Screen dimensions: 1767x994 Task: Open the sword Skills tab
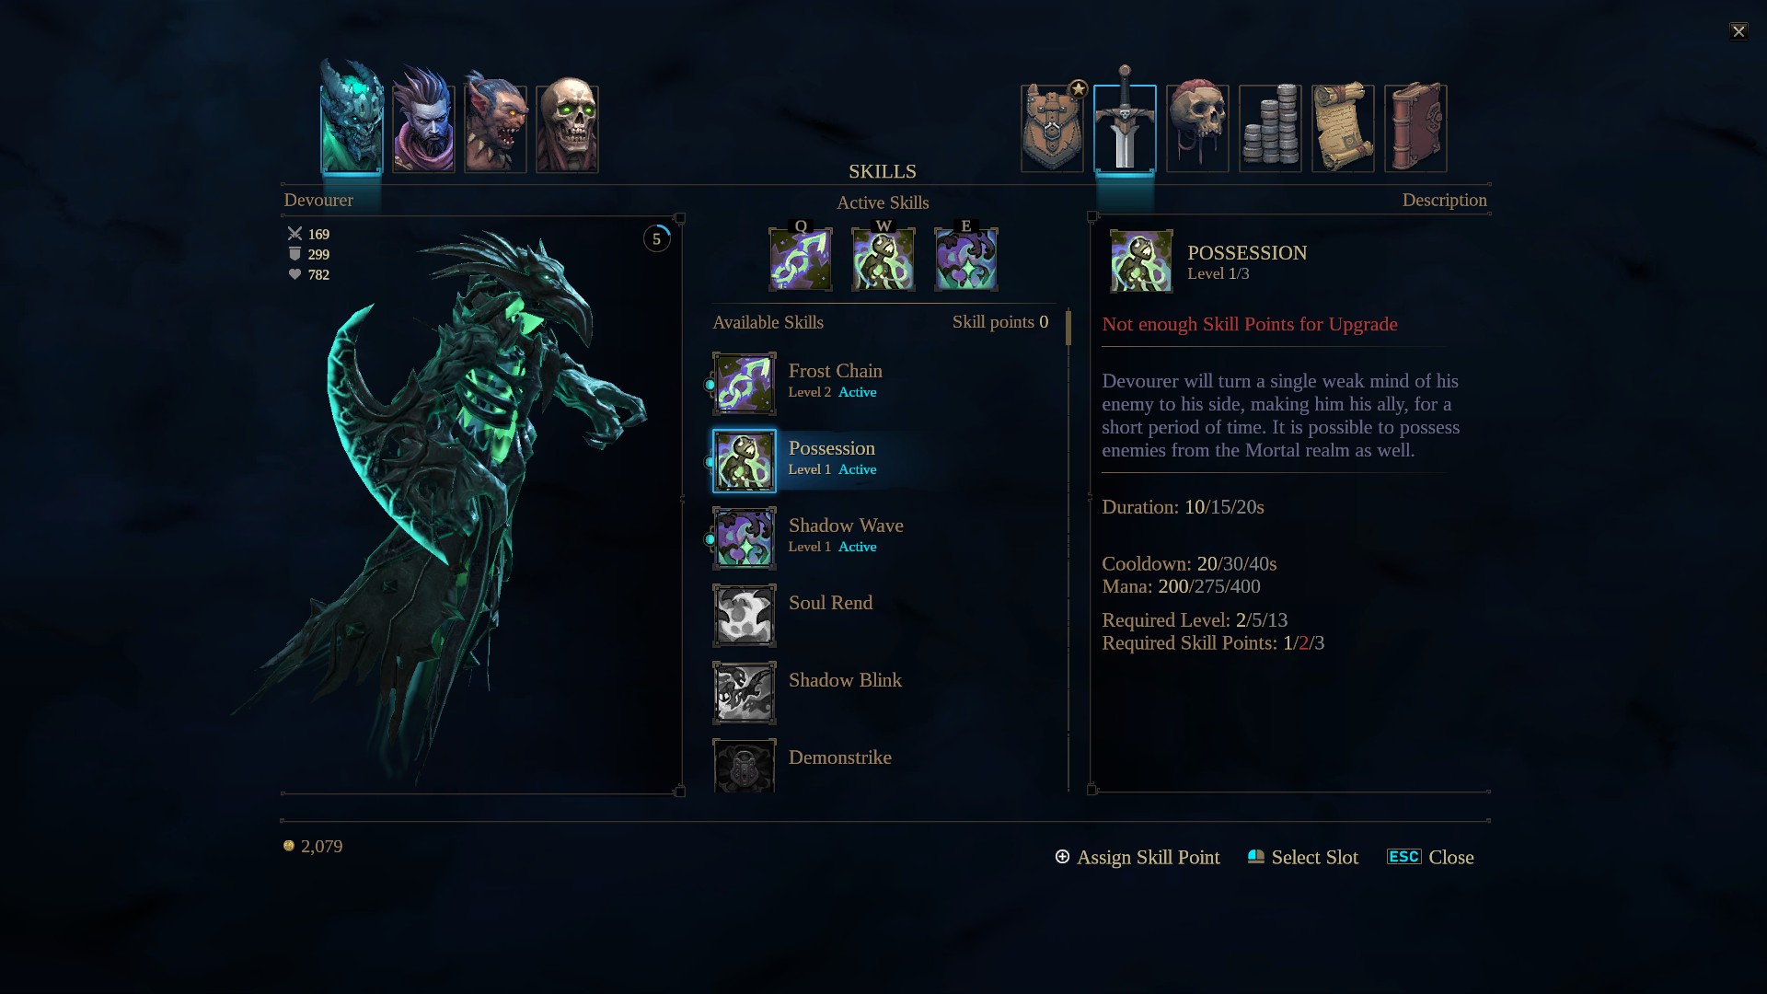point(1125,121)
